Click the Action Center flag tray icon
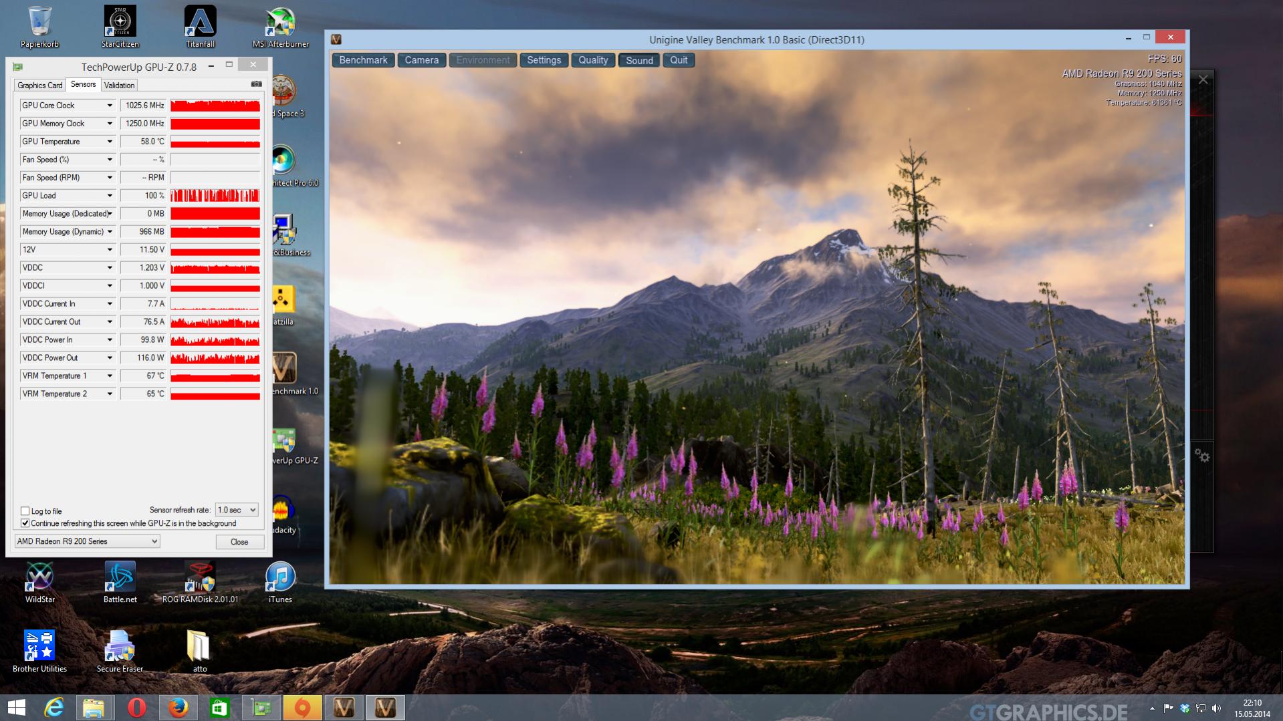1283x721 pixels. click(x=1169, y=708)
